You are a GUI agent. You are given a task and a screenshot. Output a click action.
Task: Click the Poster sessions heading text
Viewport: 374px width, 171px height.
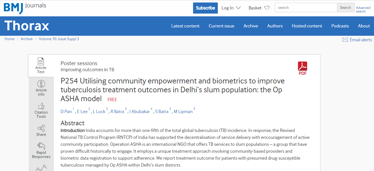click(x=79, y=63)
